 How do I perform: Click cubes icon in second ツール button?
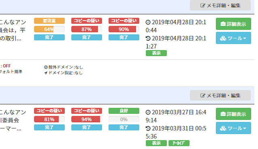223,128
